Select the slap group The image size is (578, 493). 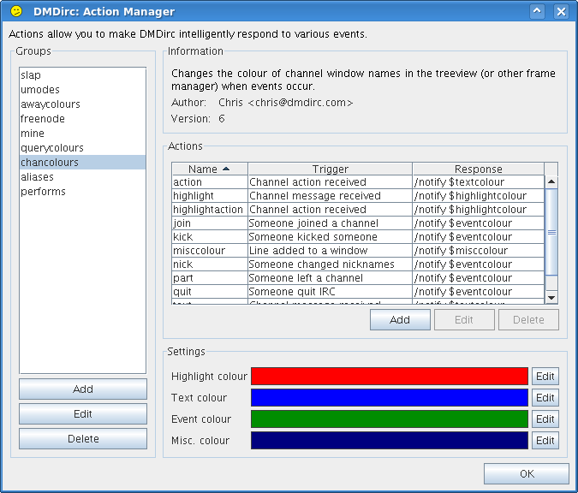pos(82,74)
